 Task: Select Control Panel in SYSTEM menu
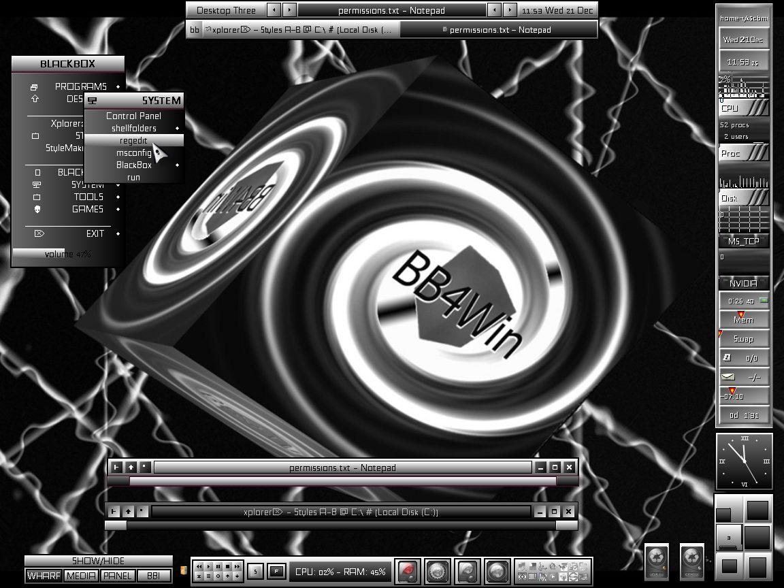pyautogui.click(x=133, y=116)
